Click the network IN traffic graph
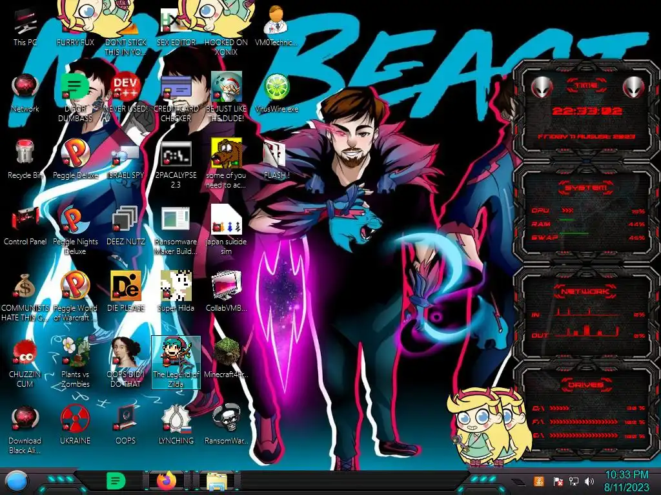Viewport: 661px width, 495px height. pos(587,313)
